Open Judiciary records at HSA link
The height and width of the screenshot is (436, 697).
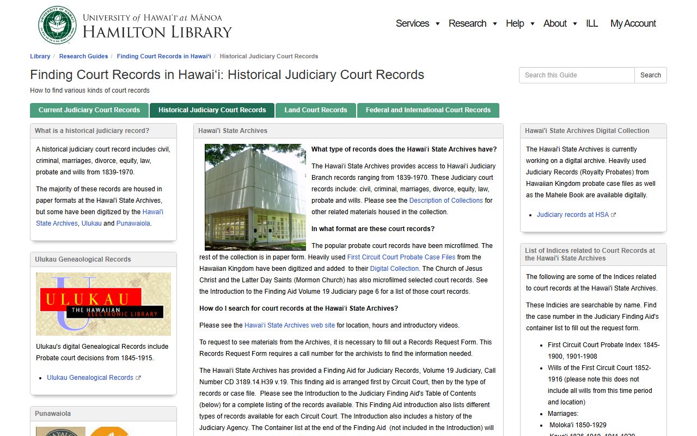573,215
